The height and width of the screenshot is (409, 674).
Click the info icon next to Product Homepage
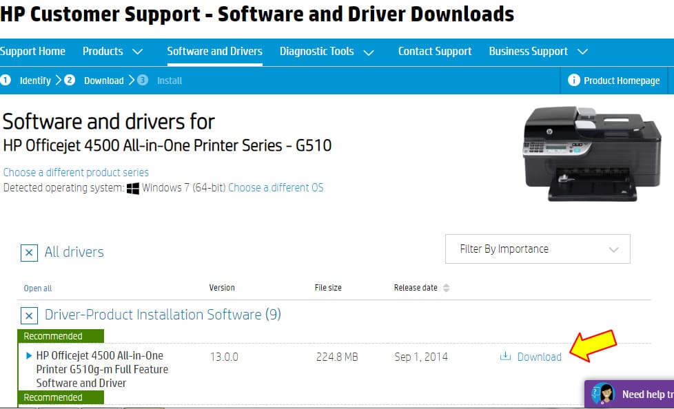[573, 81]
